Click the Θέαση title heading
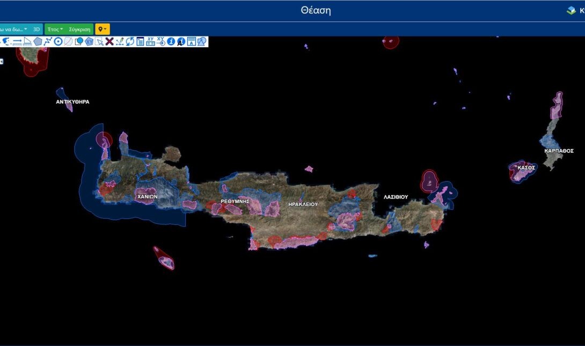The width and height of the screenshot is (585, 346). pos(316,11)
